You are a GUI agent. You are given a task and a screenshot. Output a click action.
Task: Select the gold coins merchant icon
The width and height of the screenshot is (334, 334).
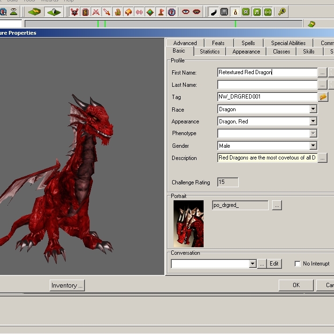point(117,12)
